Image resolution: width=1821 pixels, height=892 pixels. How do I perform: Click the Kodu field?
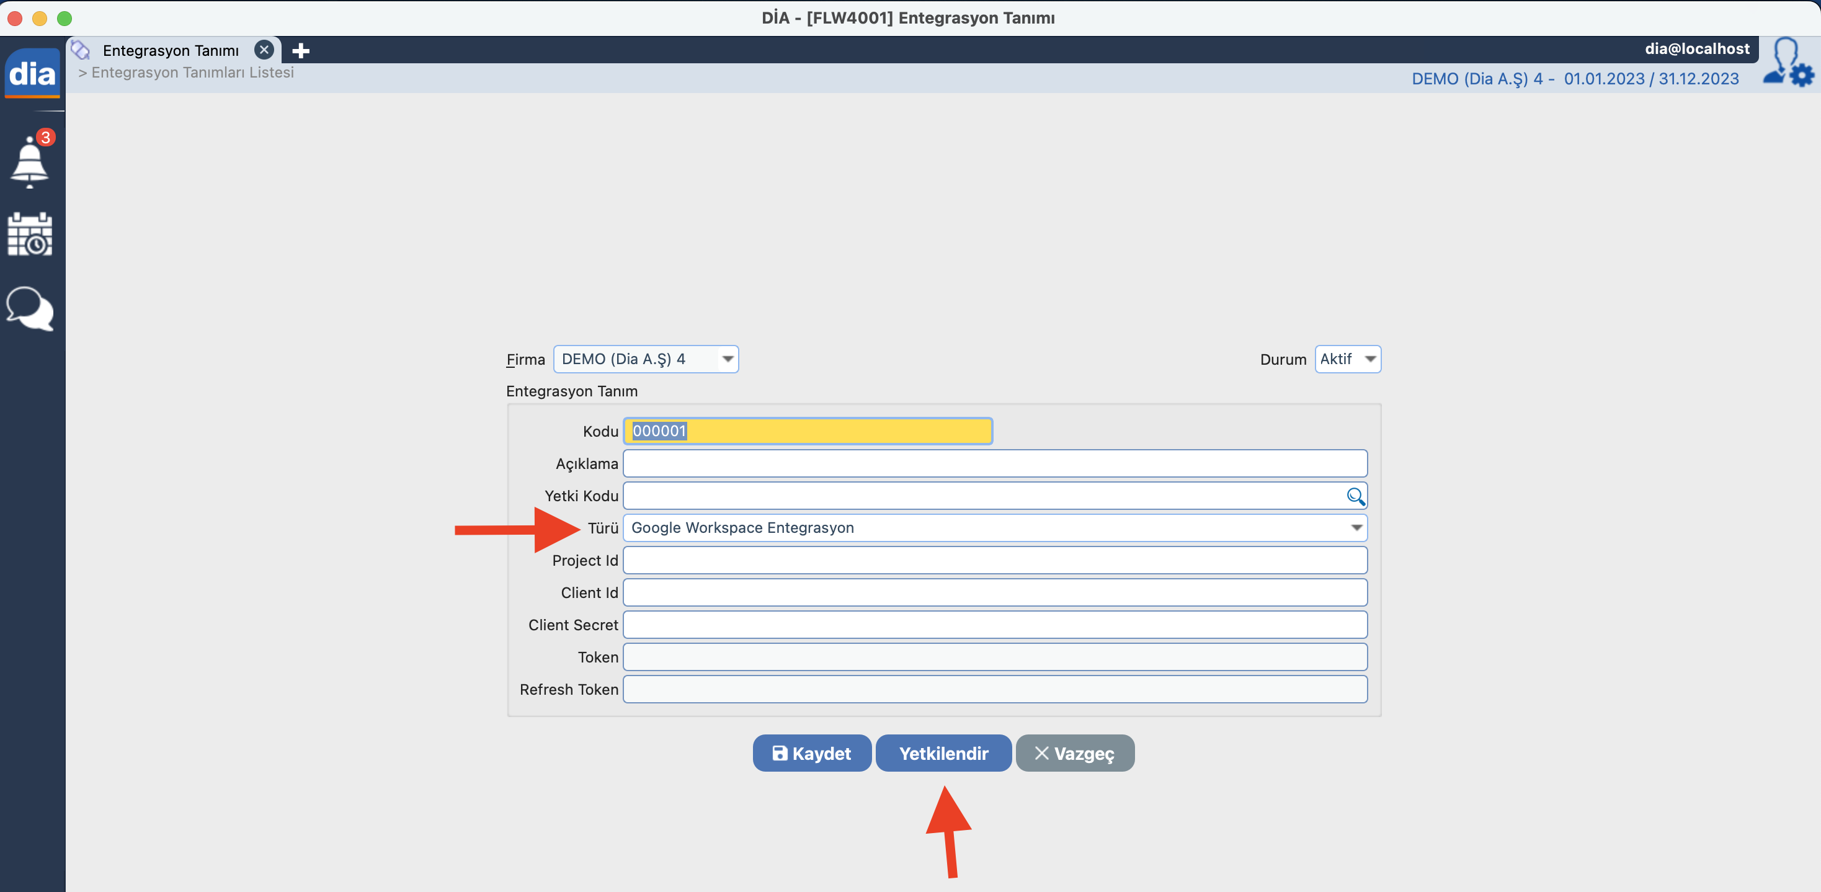[808, 431]
